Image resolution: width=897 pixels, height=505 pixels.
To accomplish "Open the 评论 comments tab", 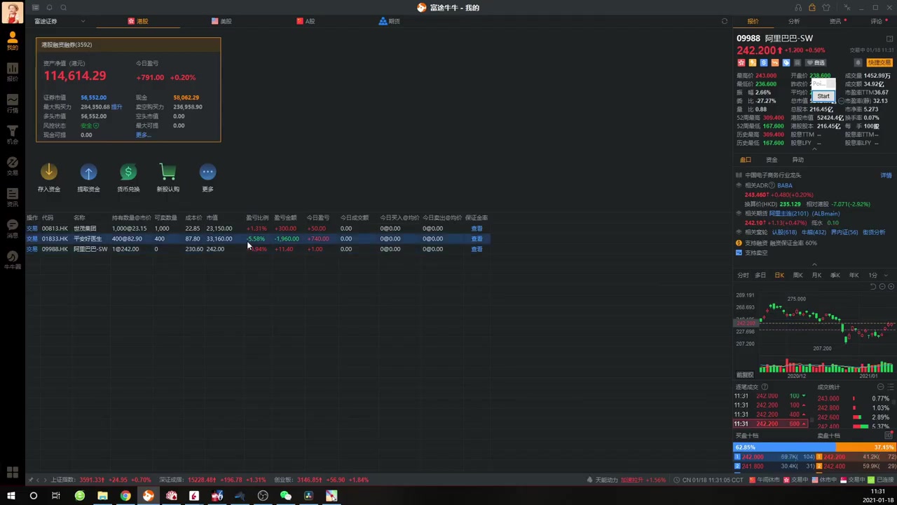I will click(x=876, y=21).
